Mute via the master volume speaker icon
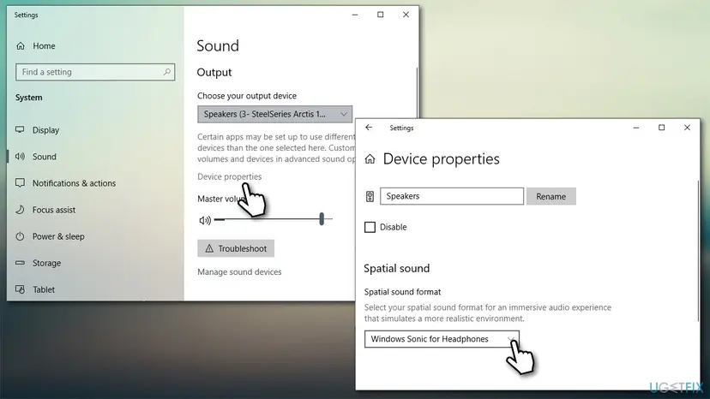 [205, 220]
